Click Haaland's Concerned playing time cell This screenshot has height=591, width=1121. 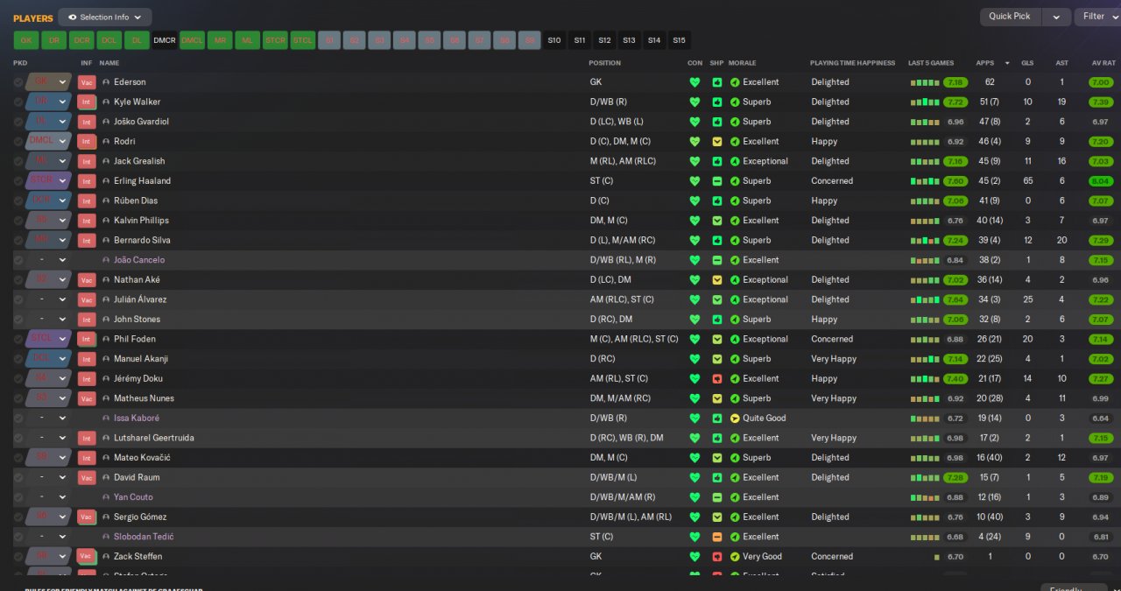click(832, 181)
